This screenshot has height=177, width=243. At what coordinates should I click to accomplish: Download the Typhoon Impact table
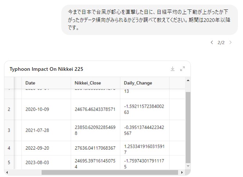[173, 69]
